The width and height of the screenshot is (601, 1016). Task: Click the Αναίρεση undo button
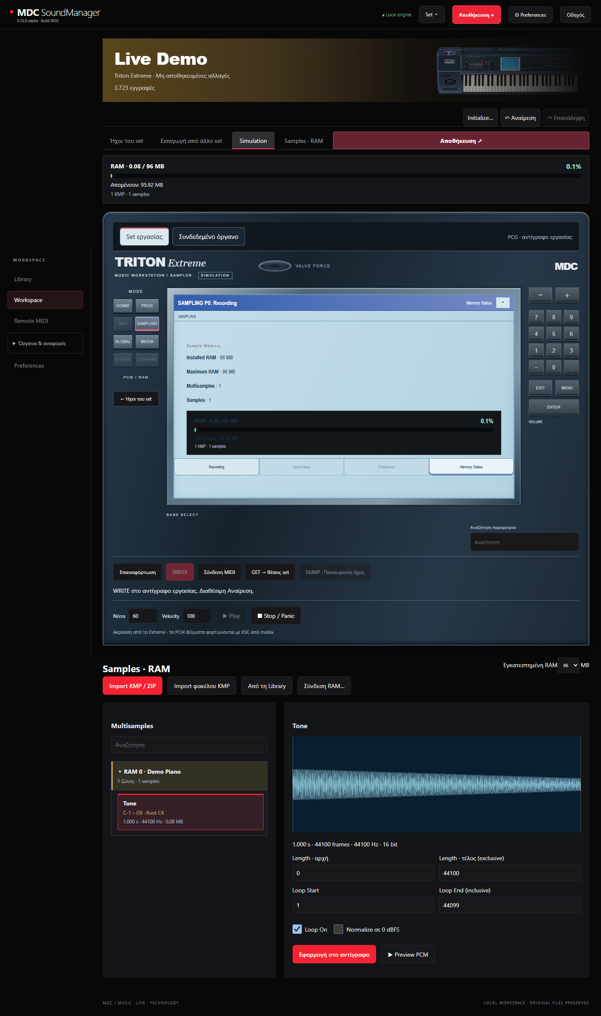click(520, 118)
